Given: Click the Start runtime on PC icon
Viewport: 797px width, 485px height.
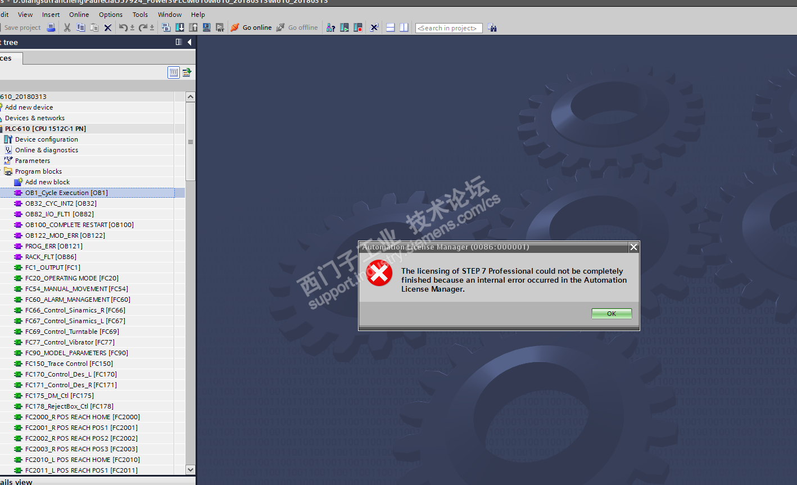Looking at the screenshot, I should 220,28.
